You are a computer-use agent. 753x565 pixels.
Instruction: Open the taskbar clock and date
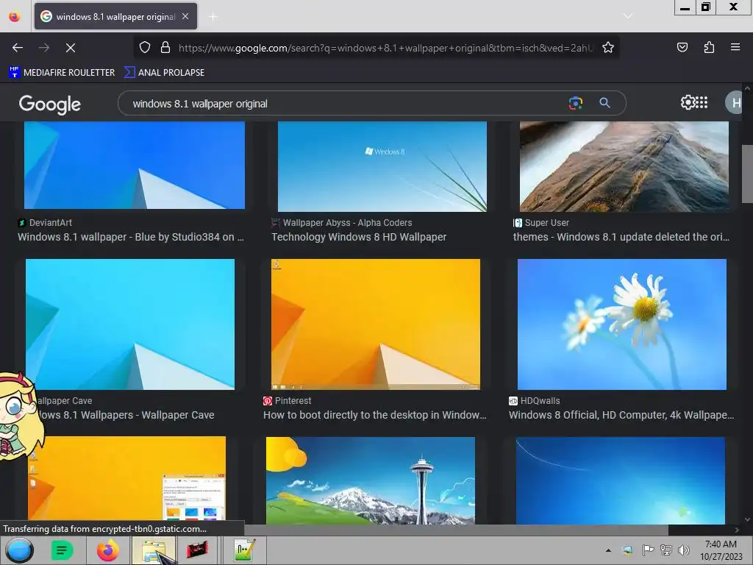[721, 550]
